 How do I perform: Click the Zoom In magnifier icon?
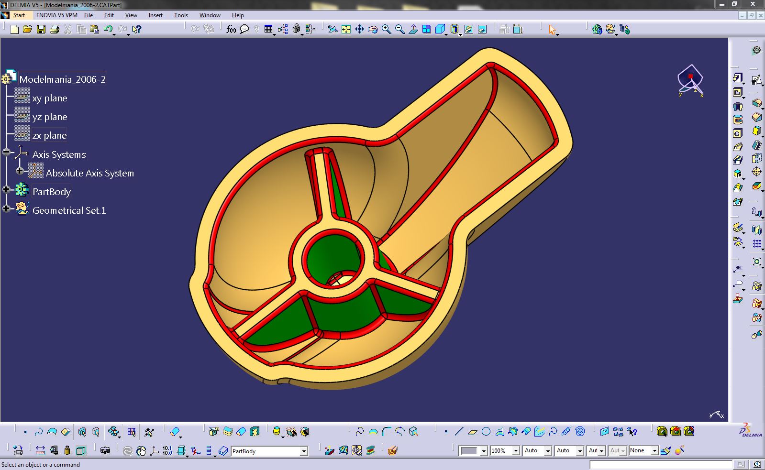click(386, 30)
